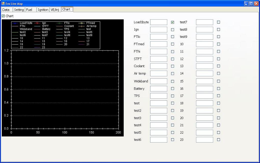Screen dimensions: 260x163
Task: Open the Setting tab
Action: 19,10
